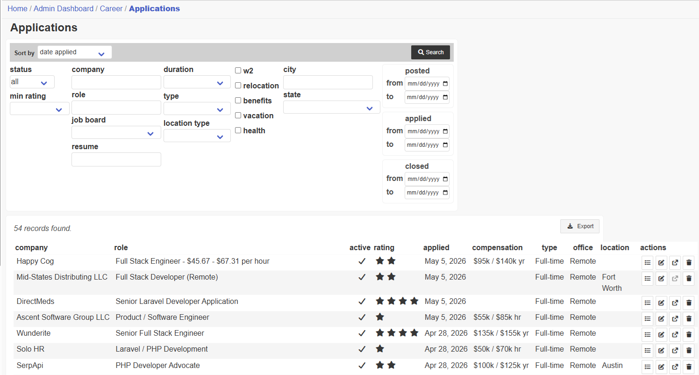Open details list icon for Solo HR

[648, 351]
